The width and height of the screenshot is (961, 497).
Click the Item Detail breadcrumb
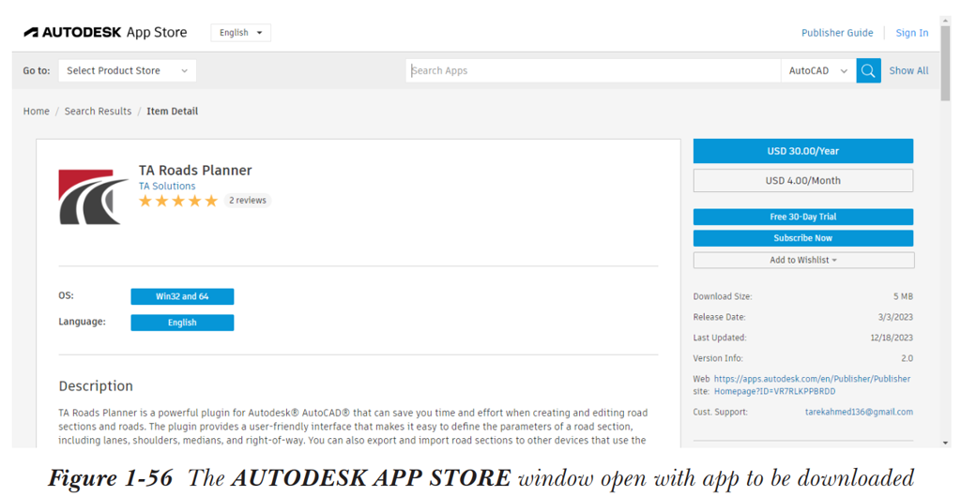[x=173, y=112]
